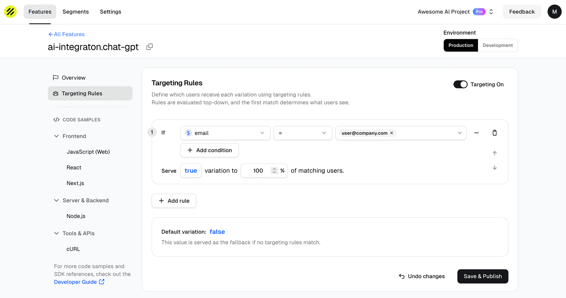Collapse the Frontend code samples section

coord(56,136)
